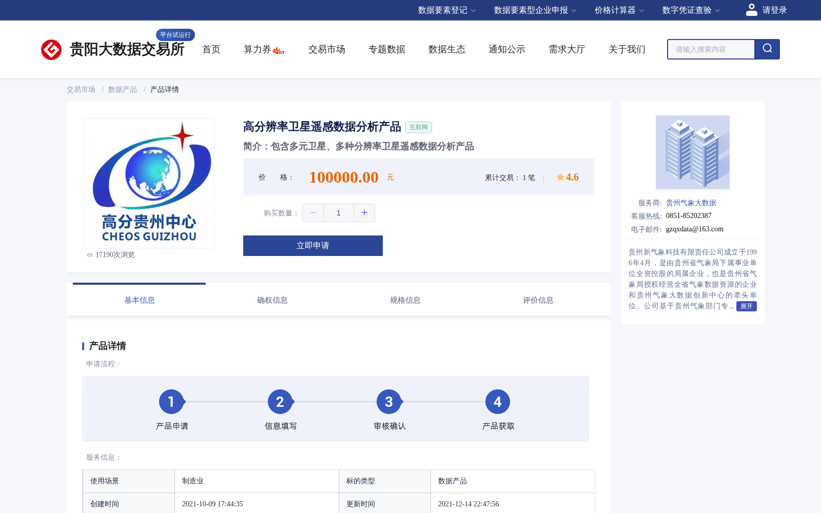This screenshot has width=821, height=513.
Task: Expand the 价格计算器 dropdown
Action: (x=619, y=10)
